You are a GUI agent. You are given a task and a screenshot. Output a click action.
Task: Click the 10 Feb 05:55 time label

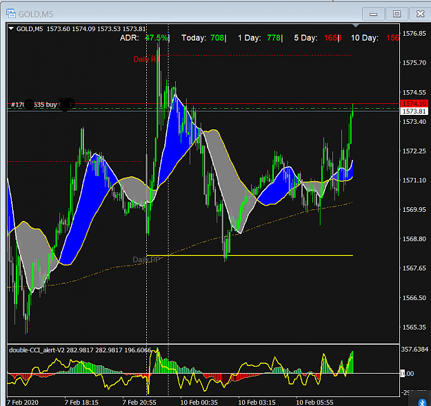coord(314,402)
